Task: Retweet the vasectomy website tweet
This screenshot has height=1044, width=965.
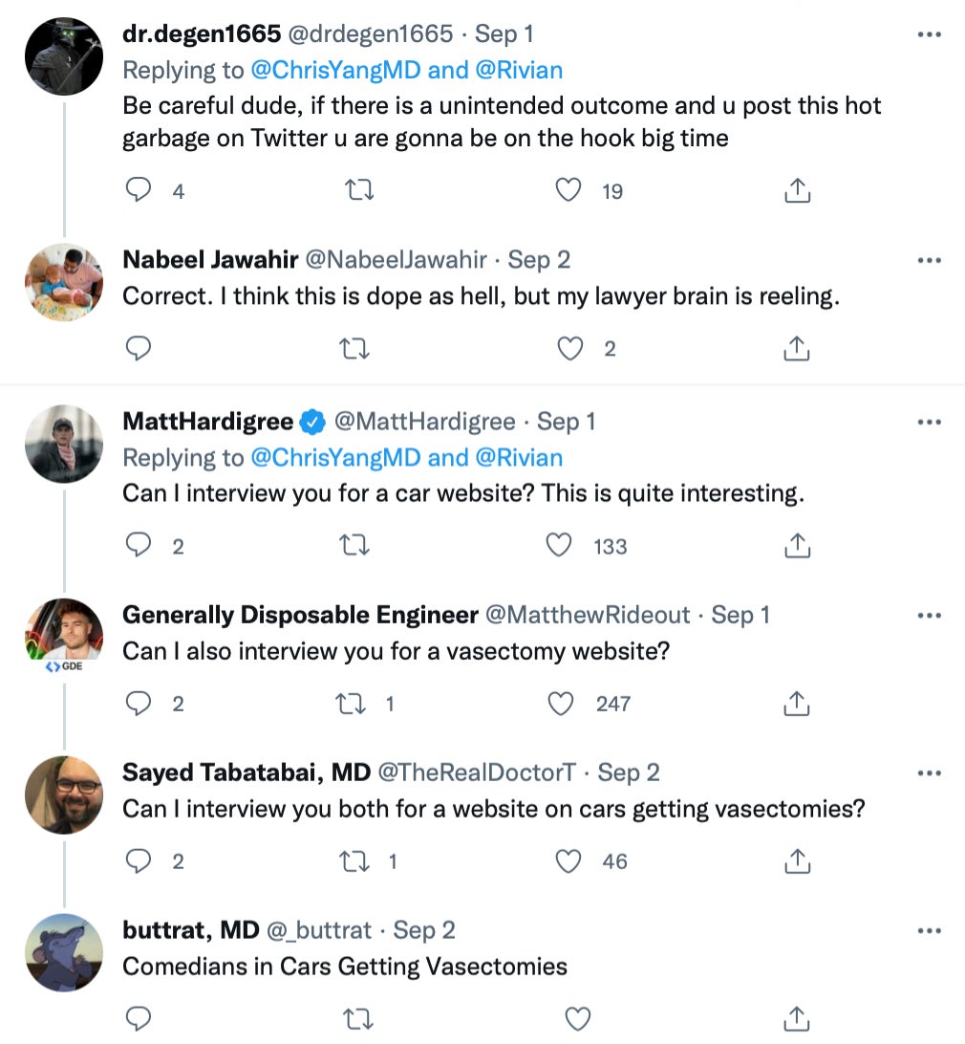Action: (357, 704)
